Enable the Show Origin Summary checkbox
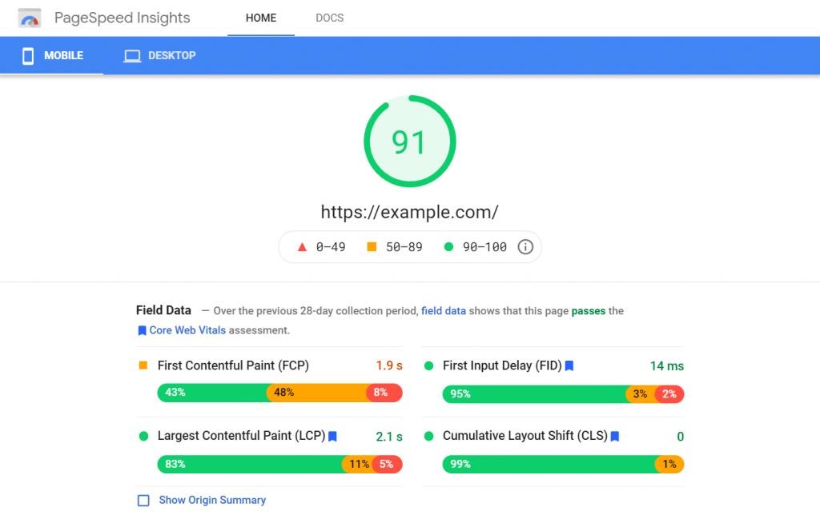This screenshot has width=820, height=531. (x=143, y=501)
